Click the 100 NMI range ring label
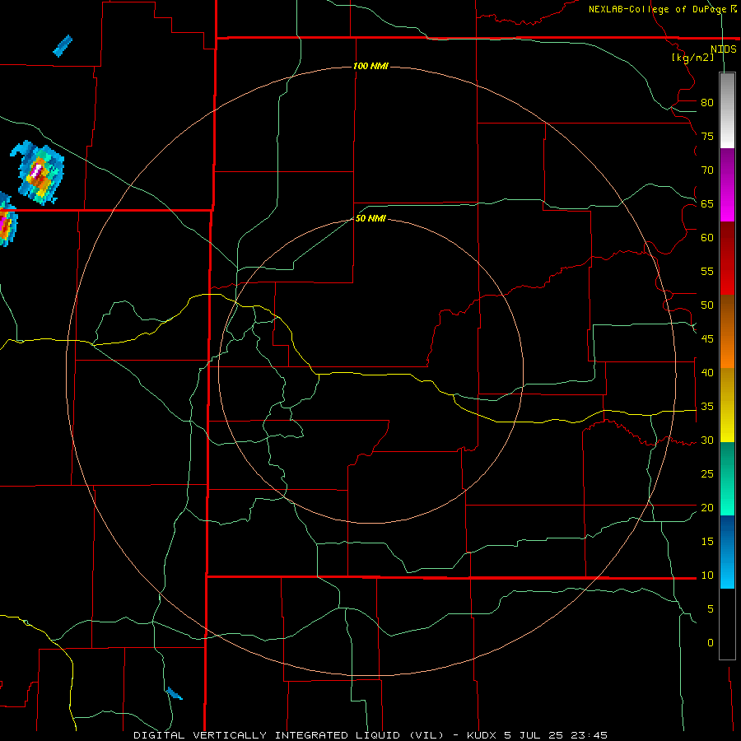The height and width of the screenshot is (741, 741). [x=370, y=66]
